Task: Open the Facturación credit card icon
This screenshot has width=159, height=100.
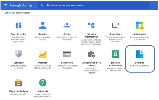Action: pyautogui.click(x=67, y=54)
